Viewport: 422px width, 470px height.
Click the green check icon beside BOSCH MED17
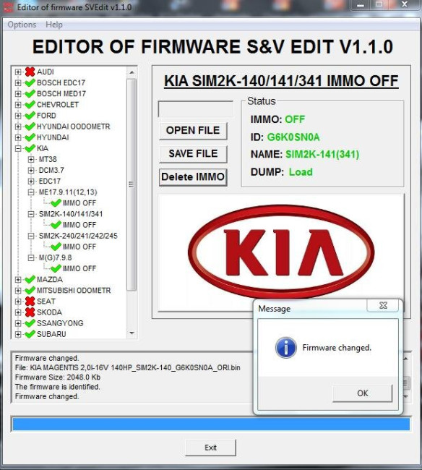tap(30, 93)
